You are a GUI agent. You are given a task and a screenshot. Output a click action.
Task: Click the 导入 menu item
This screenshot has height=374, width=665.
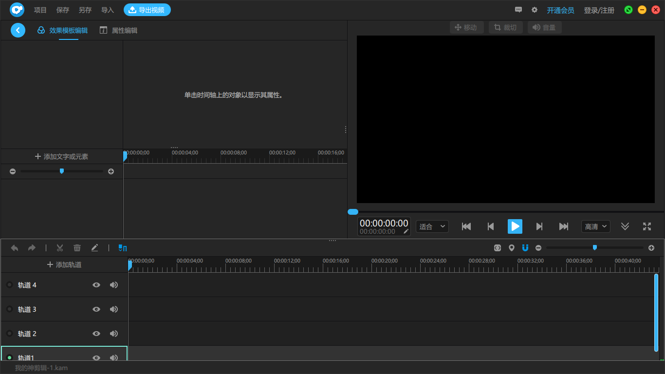108,10
